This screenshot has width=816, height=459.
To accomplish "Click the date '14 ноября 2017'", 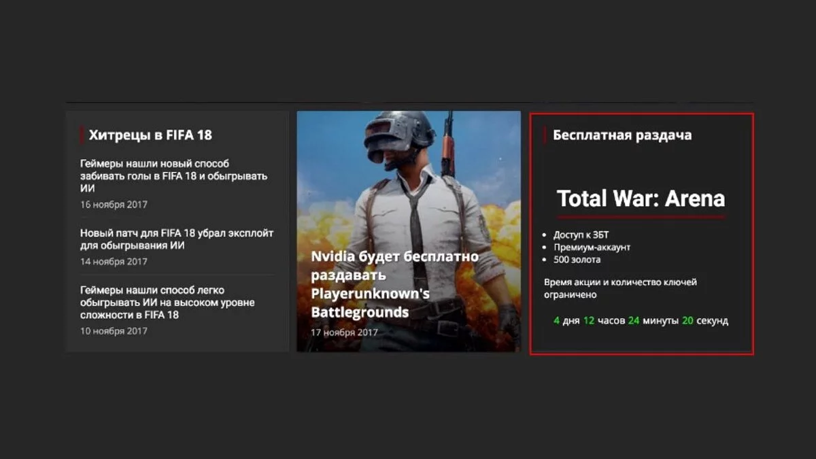I will click(x=114, y=261).
